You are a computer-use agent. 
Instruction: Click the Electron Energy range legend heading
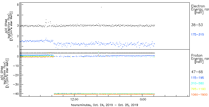200,9
